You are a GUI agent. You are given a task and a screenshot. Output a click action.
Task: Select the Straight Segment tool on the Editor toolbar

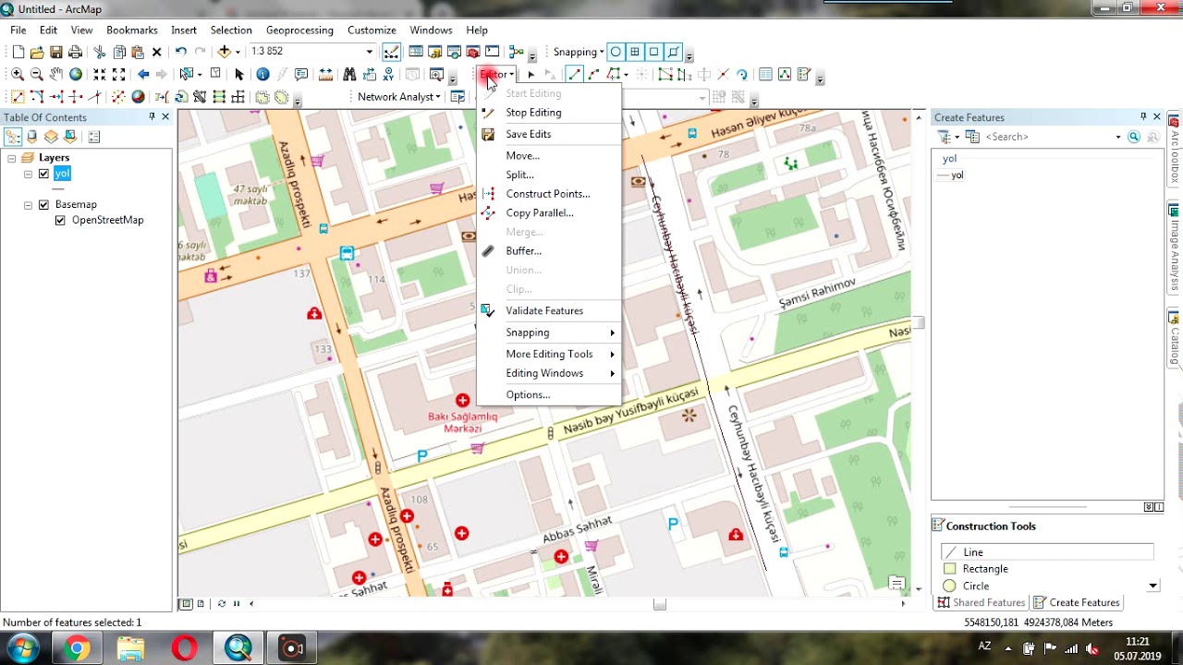coord(575,74)
